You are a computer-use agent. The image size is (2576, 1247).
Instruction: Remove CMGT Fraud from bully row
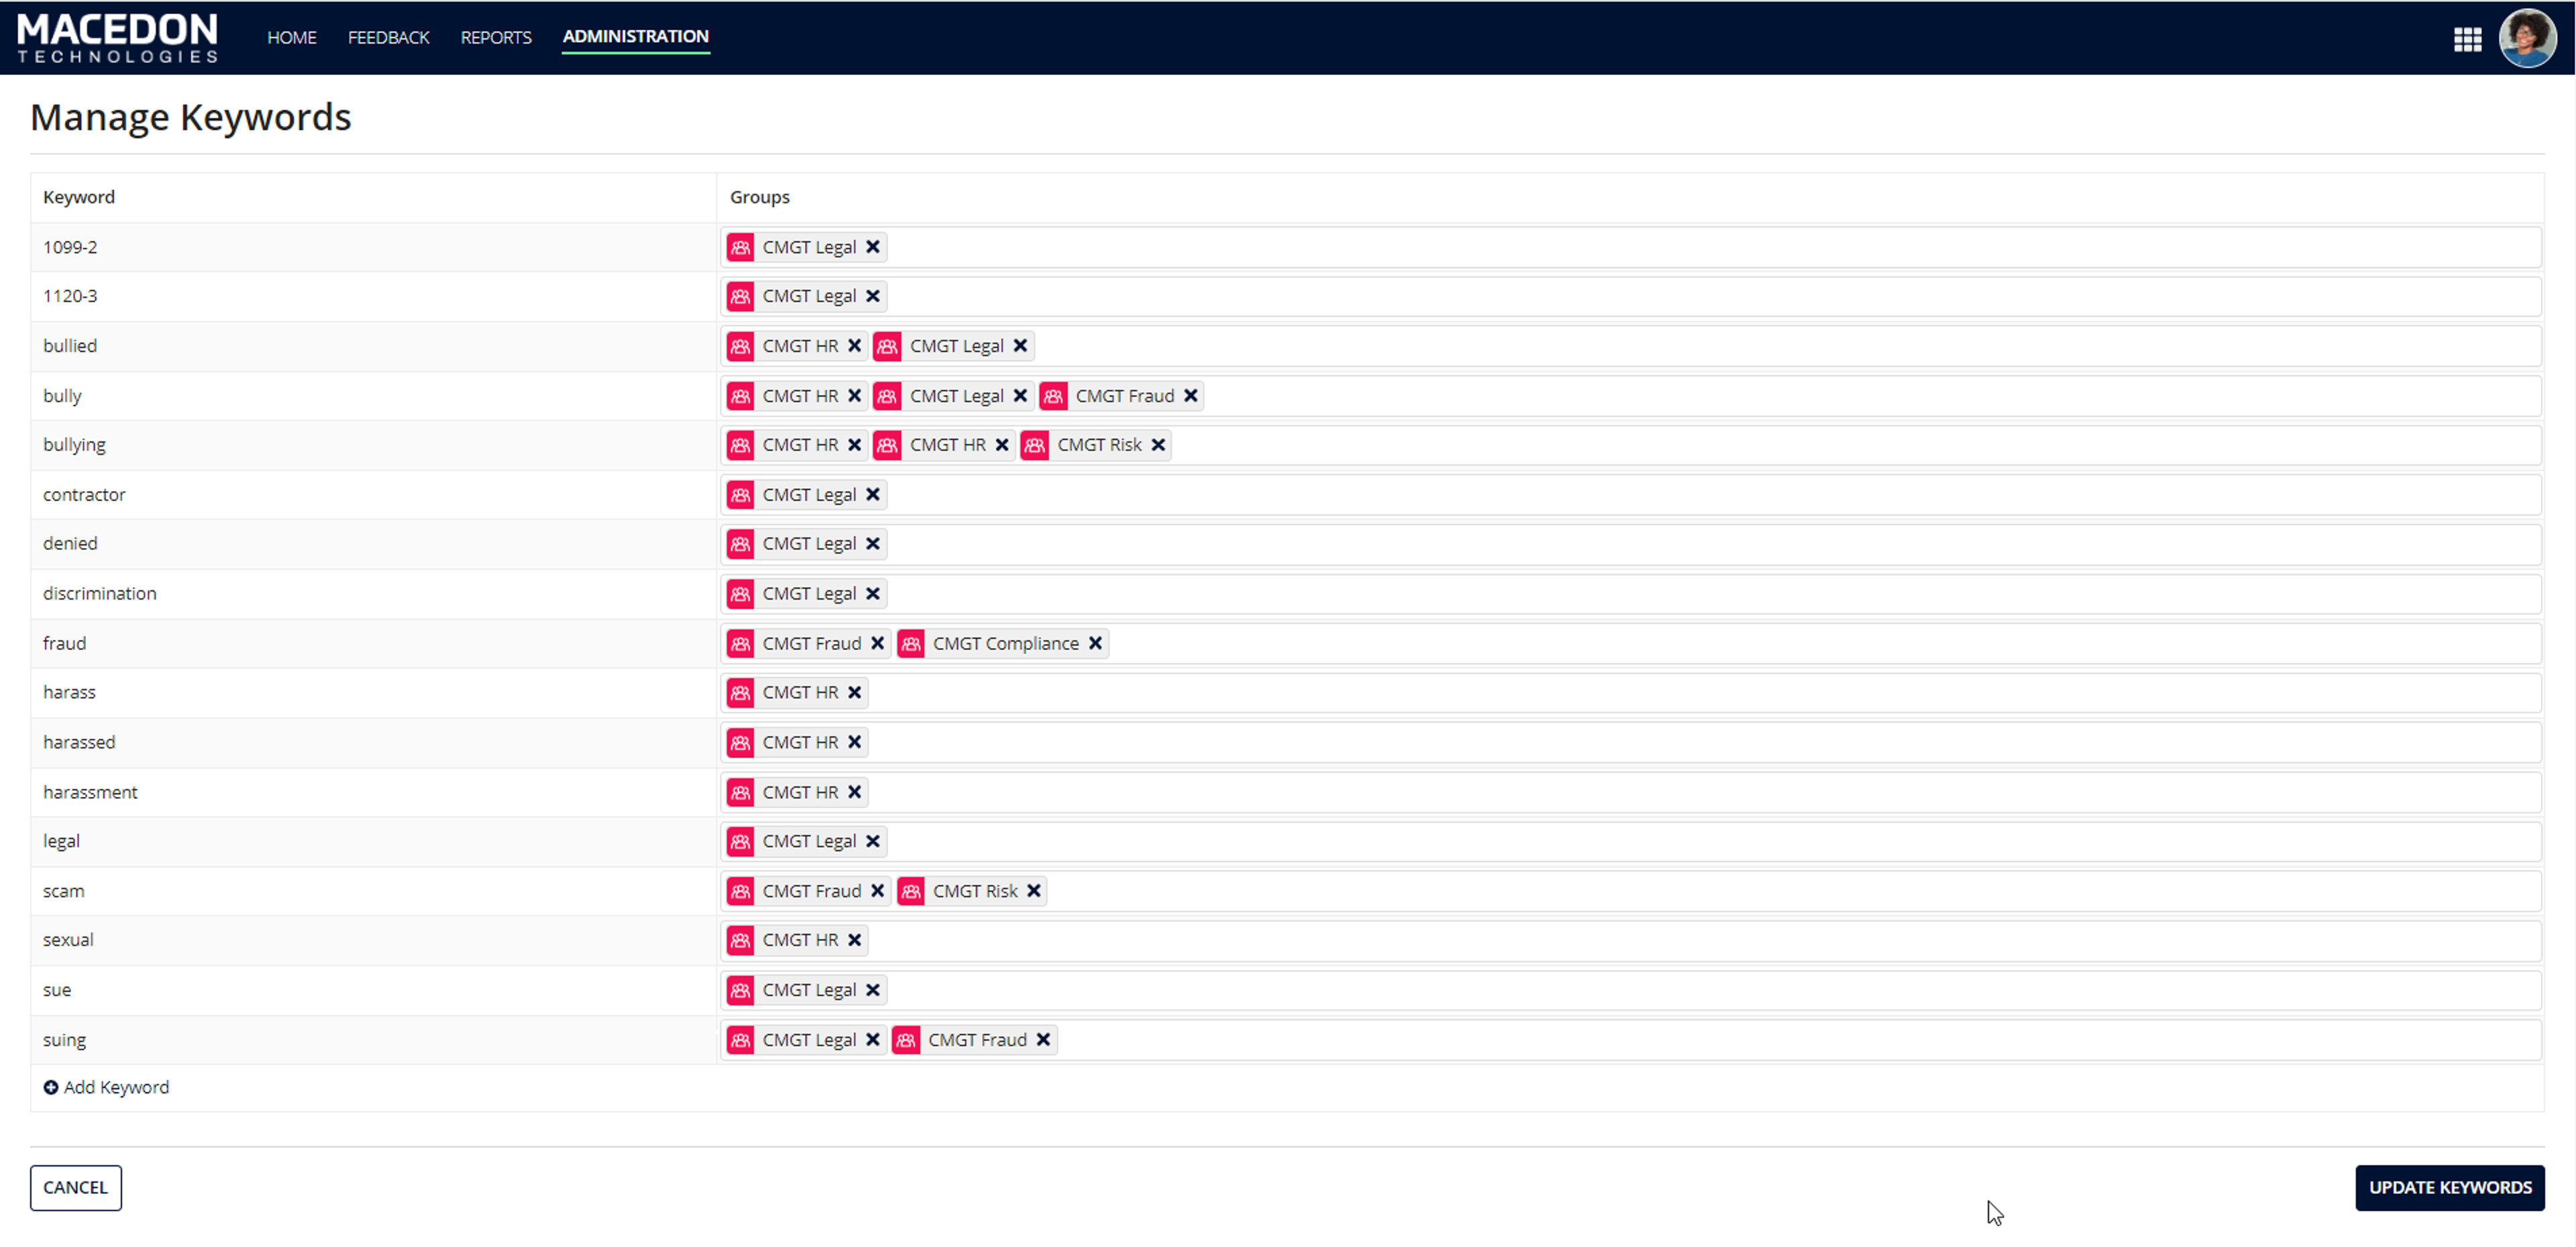(1190, 396)
